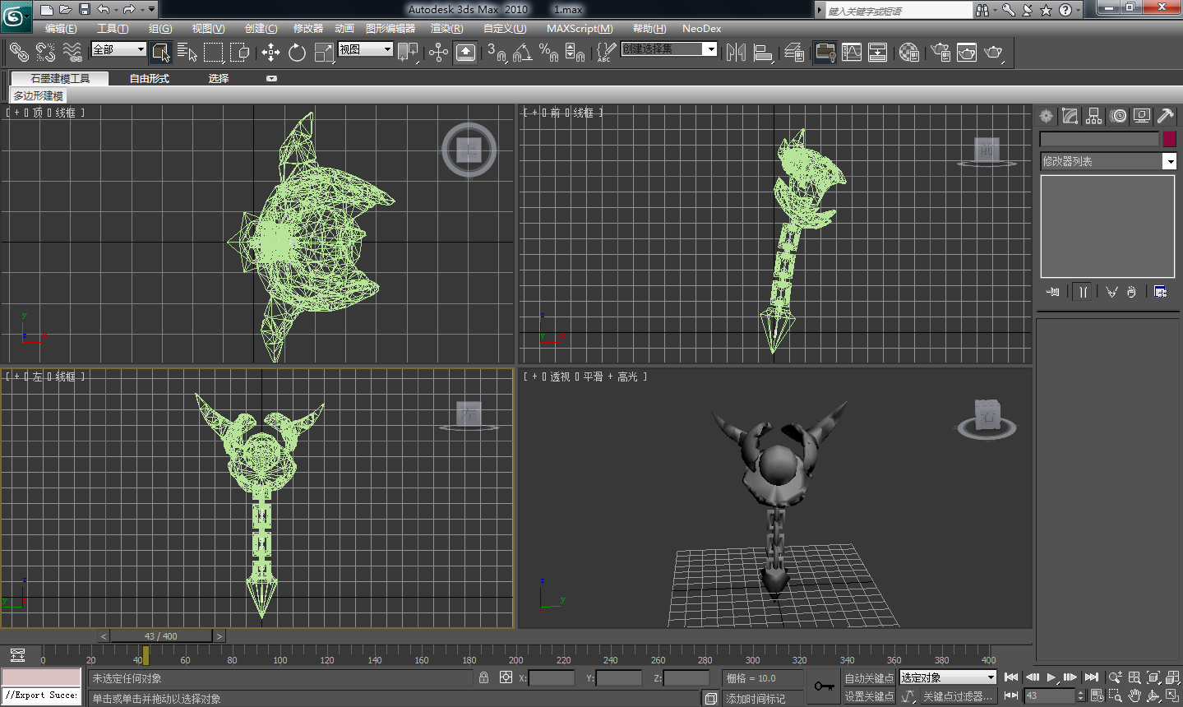Open Render Setup teapot icon
This screenshot has width=1183, height=707.
940,52
